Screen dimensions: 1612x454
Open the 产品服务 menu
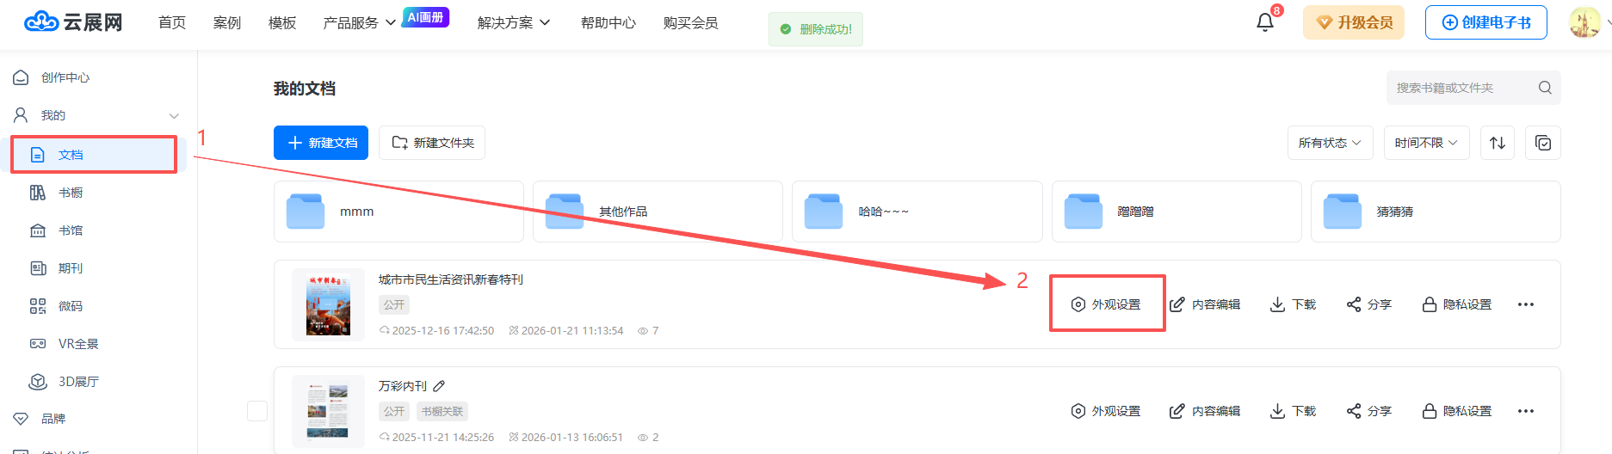point(358,22)
